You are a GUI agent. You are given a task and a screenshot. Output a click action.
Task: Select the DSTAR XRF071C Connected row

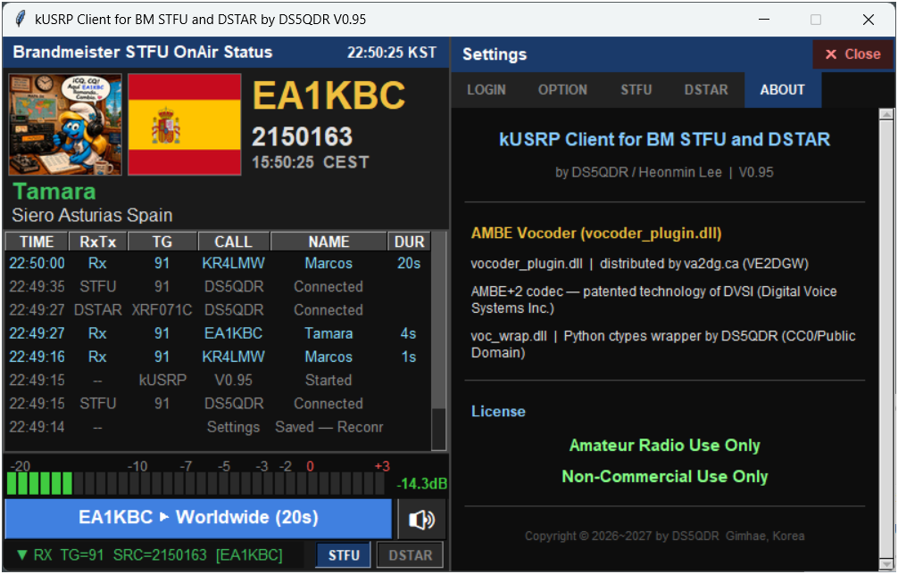(x=218, y=310)
